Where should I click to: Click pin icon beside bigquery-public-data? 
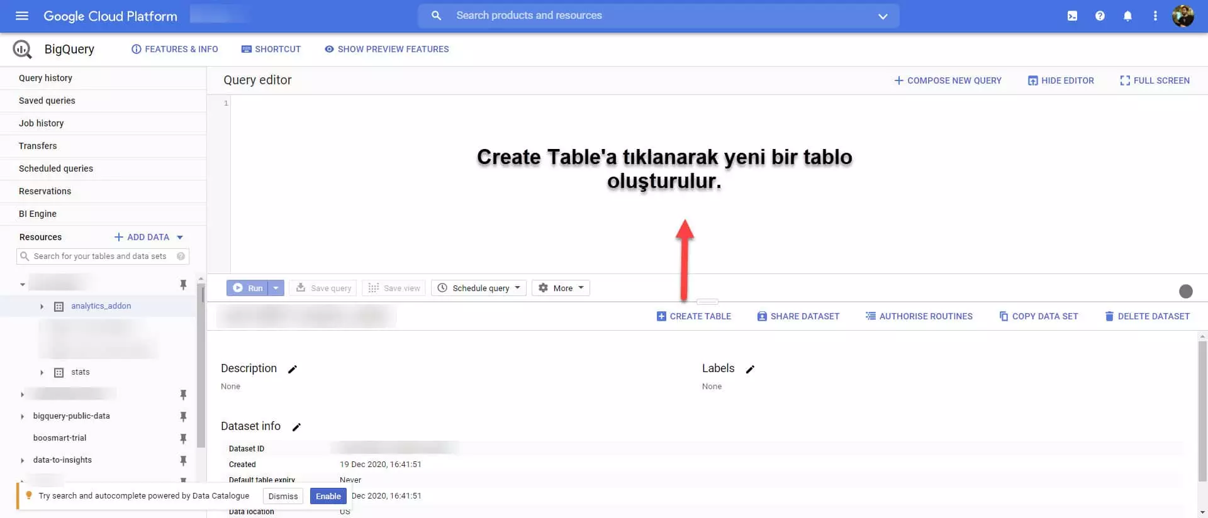[x=183, y=416]
